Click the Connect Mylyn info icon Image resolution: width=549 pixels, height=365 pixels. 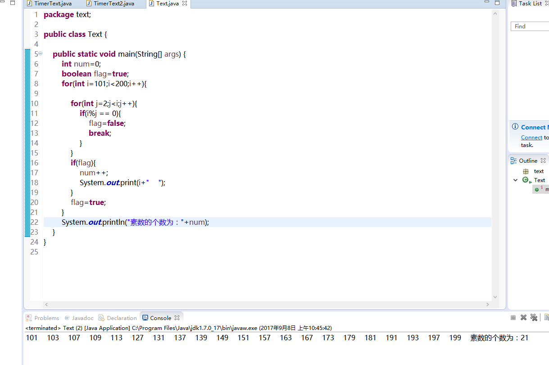click(x=515, y=127)
